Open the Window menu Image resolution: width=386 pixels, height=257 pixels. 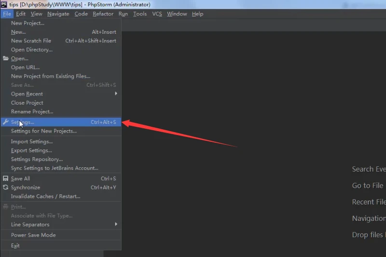click(177, 14)
